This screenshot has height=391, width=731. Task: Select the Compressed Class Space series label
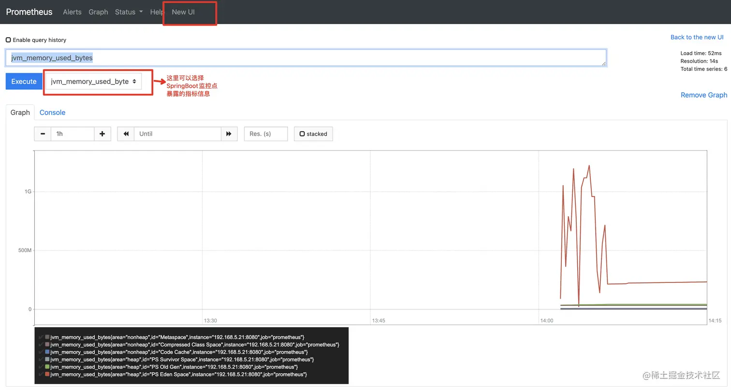[195, 345]
